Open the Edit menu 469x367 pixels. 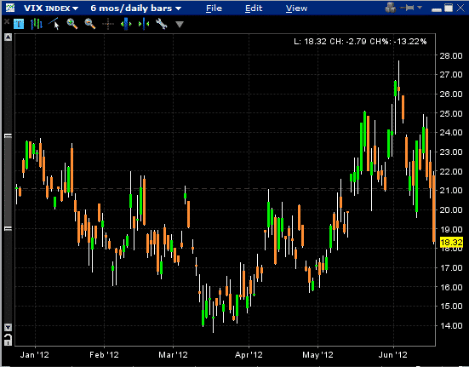[254, 8]
